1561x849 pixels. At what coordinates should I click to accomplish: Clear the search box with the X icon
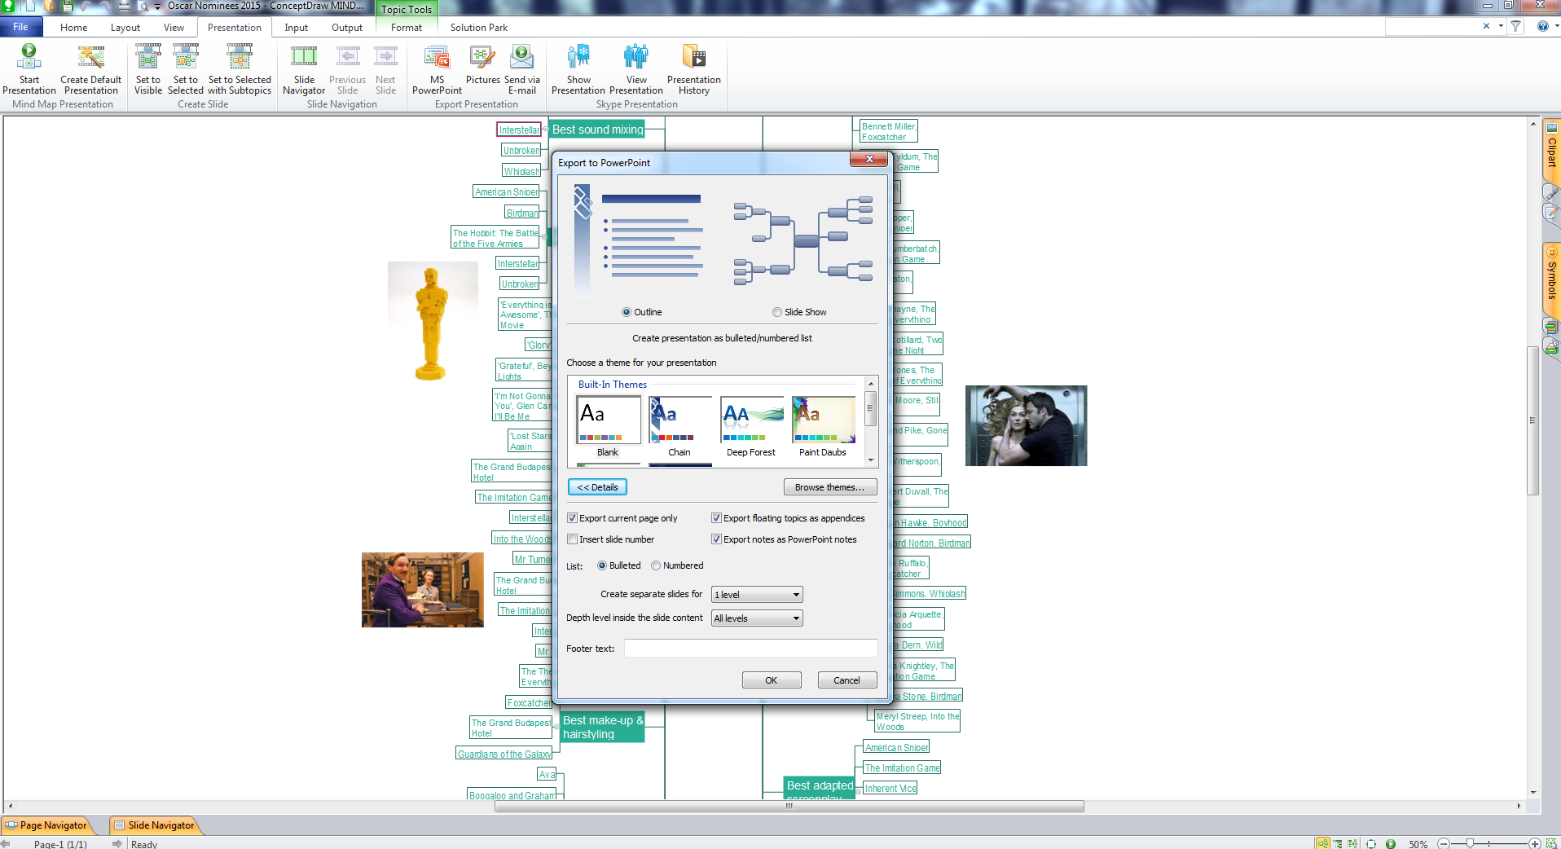1487,26
